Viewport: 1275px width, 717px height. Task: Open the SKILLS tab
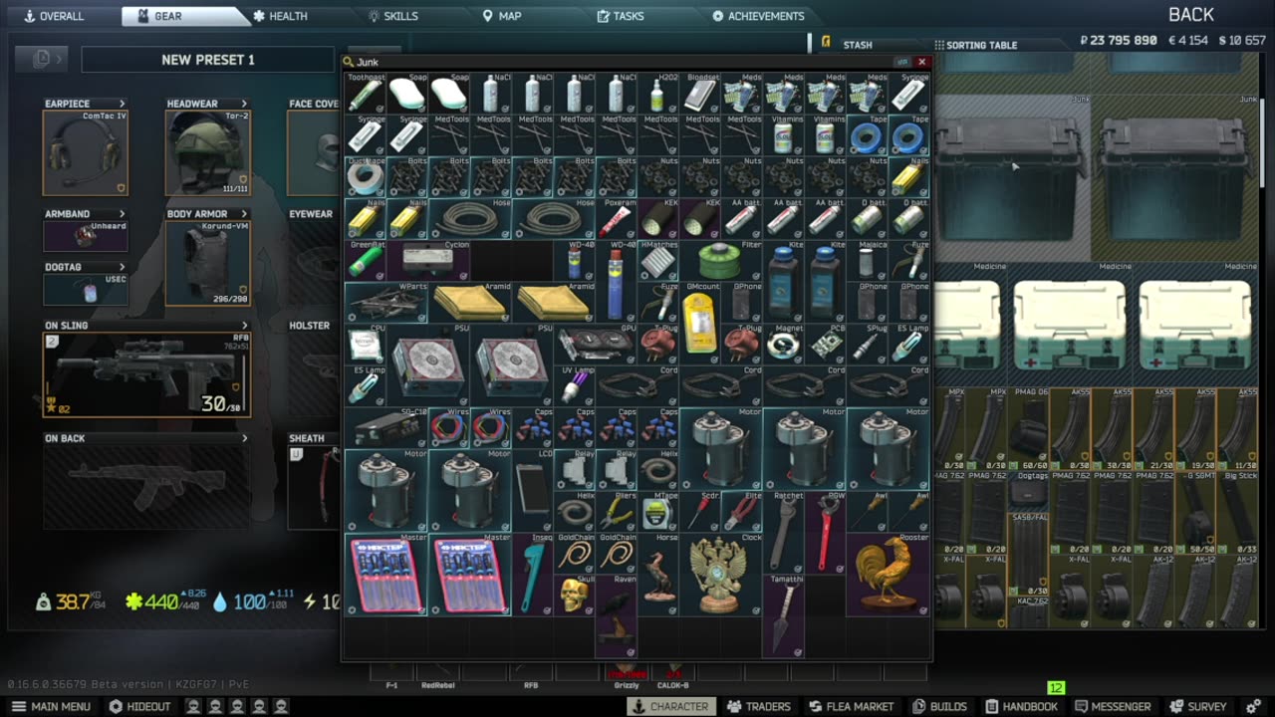tap(392, 16)
